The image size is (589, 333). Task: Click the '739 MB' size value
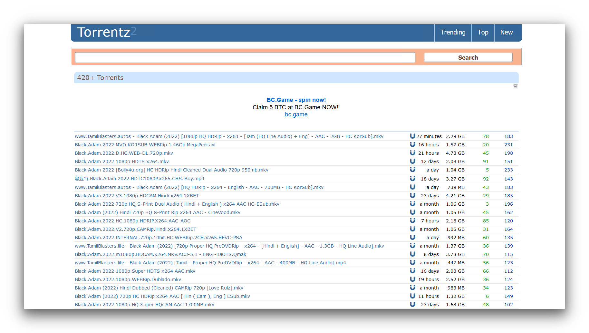pyautogui.click(x=456, y=187)
